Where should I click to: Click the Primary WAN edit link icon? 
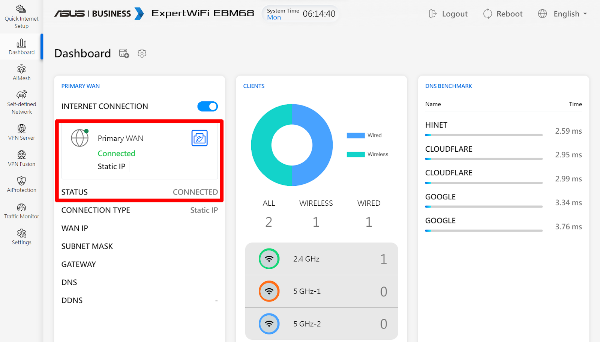[199, 138]
